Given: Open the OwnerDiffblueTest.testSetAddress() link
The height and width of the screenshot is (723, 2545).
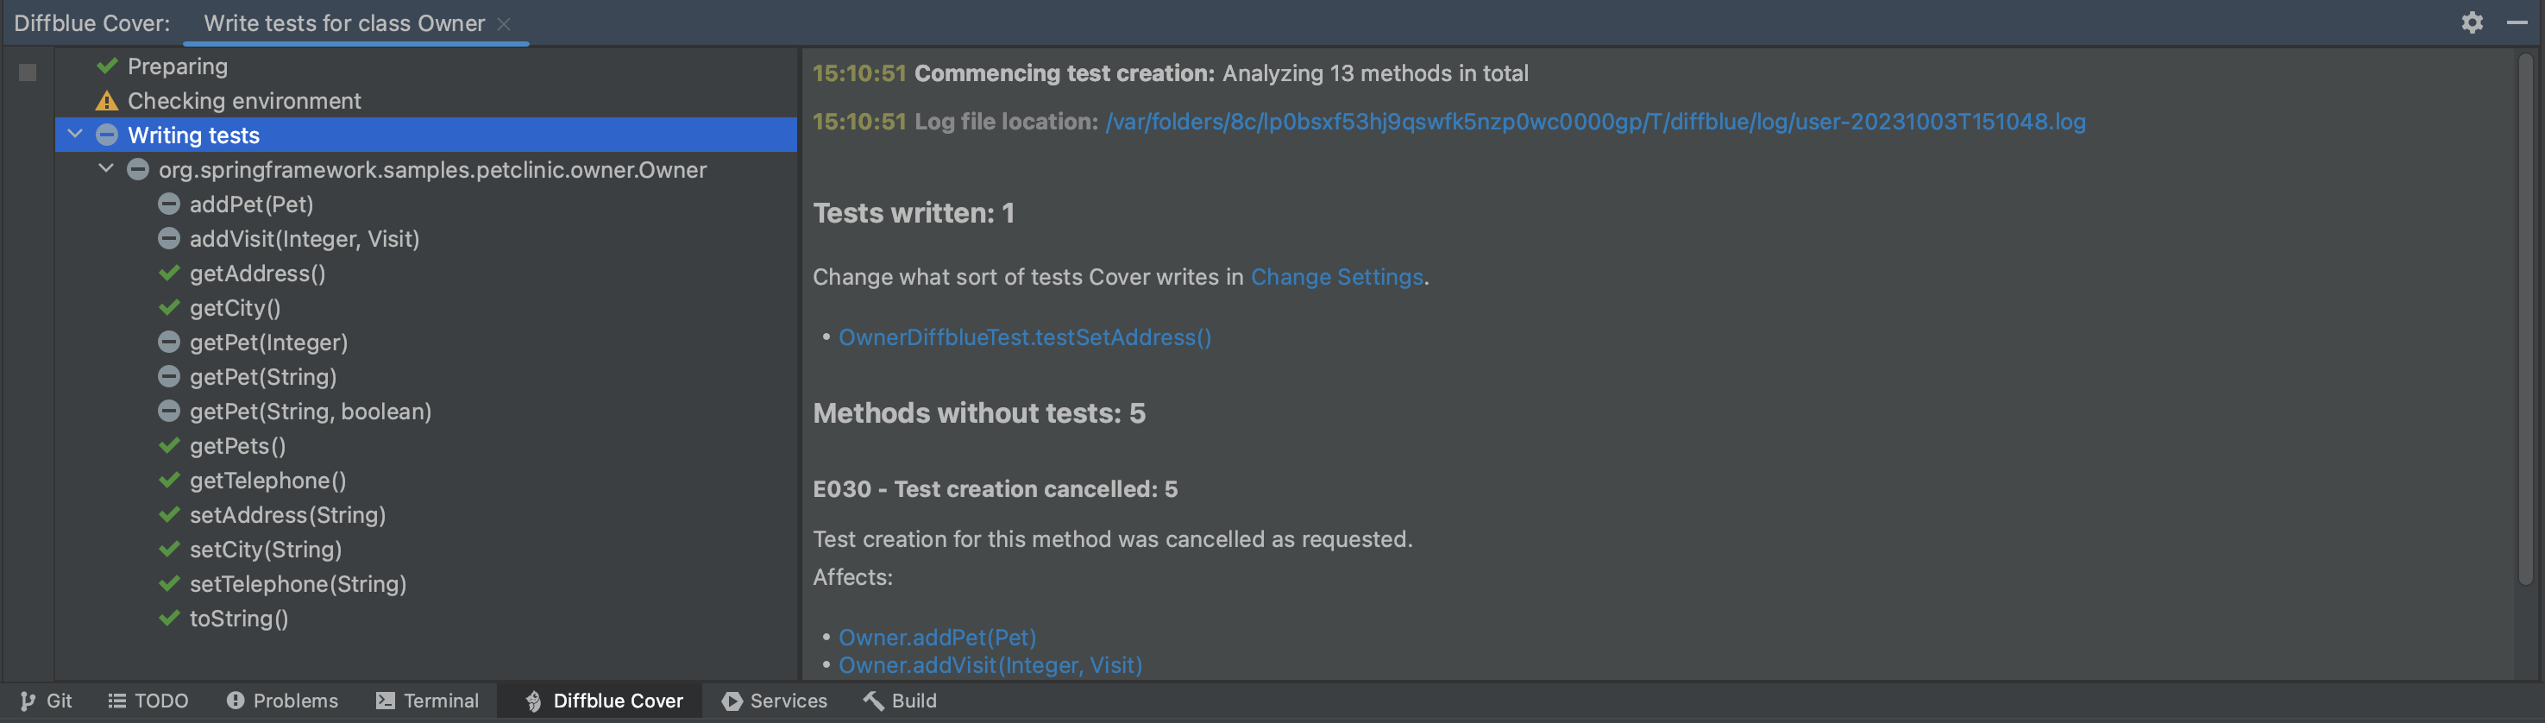Looking at the screenshot, I should coord(1025,338).
